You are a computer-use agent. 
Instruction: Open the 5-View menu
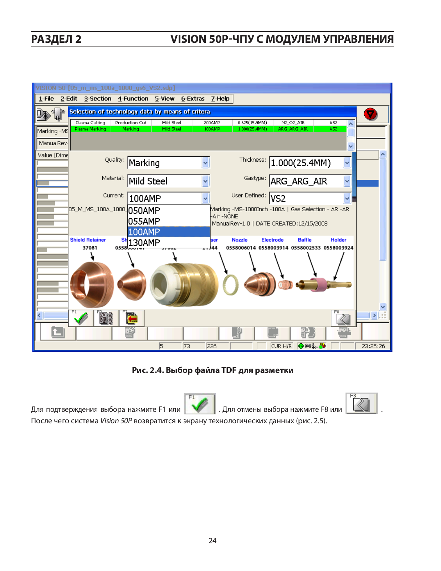click(x=165, y=98)
